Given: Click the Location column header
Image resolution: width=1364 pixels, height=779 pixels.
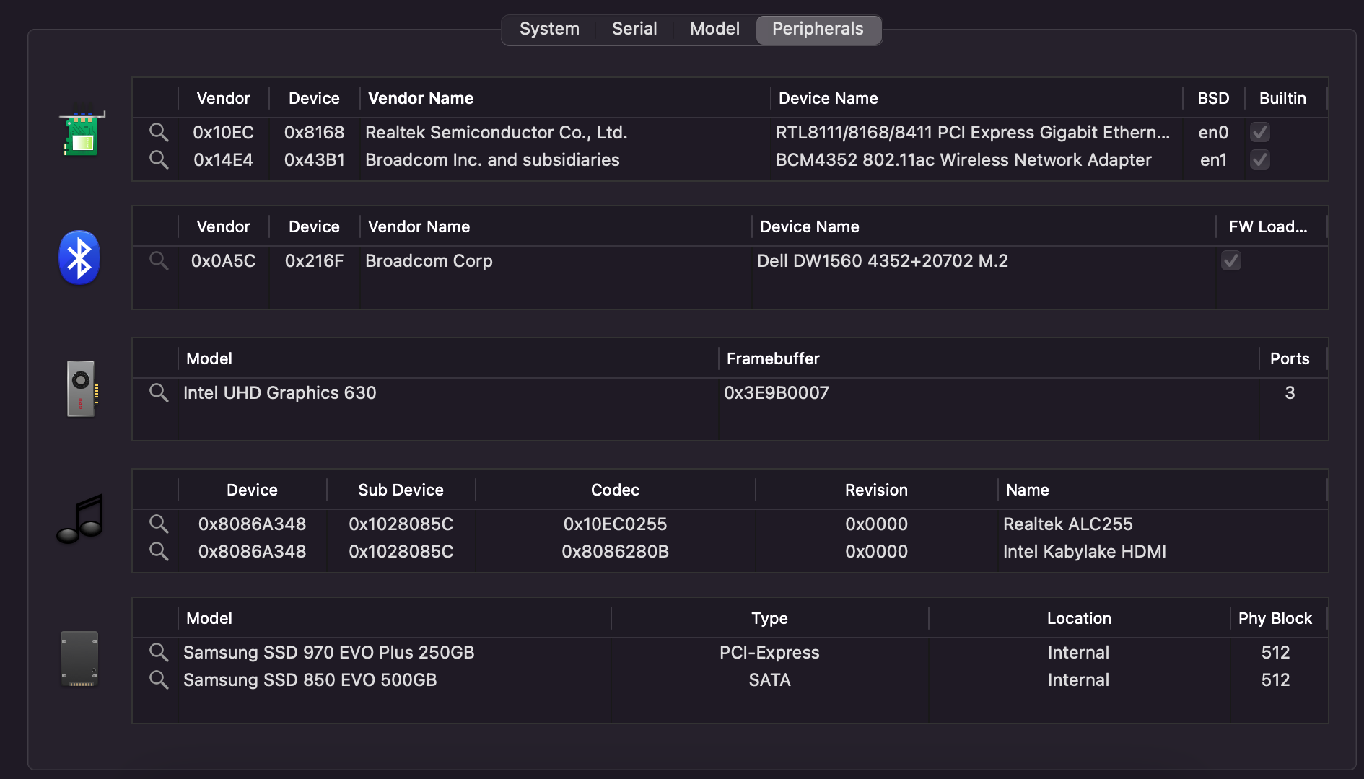Looking at the screenshot, I should (1079, 618).
